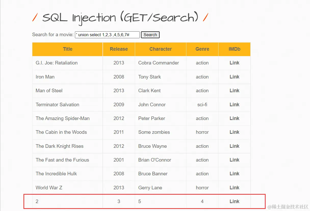Image resolution: width=310 pixels, height=211 pixels.
Task: Open IMDb Link for World War Z
Action: pyautogui.click(x=234, y=188)
